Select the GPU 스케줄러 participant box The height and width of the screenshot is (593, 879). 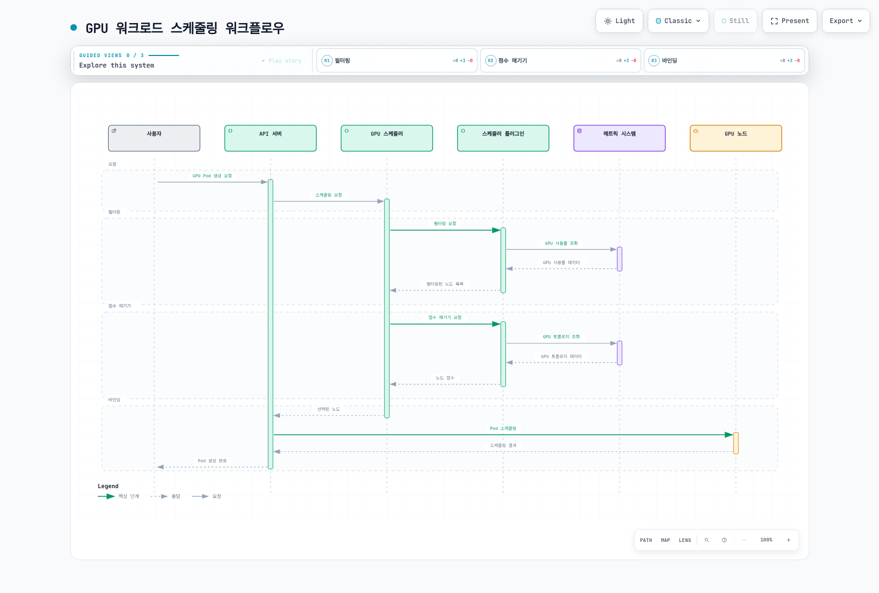387,138
